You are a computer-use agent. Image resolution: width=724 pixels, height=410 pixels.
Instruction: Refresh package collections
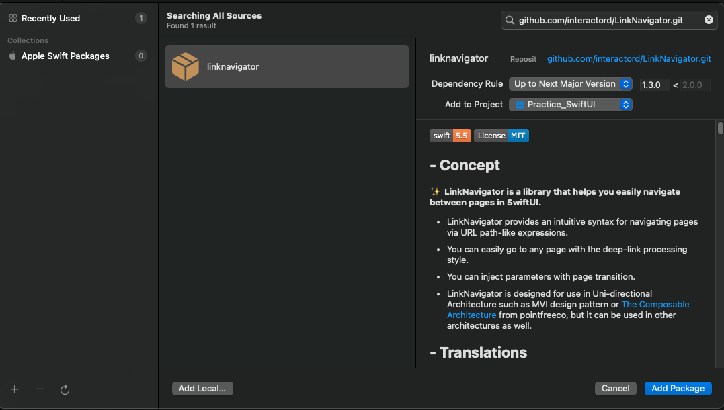65,389
